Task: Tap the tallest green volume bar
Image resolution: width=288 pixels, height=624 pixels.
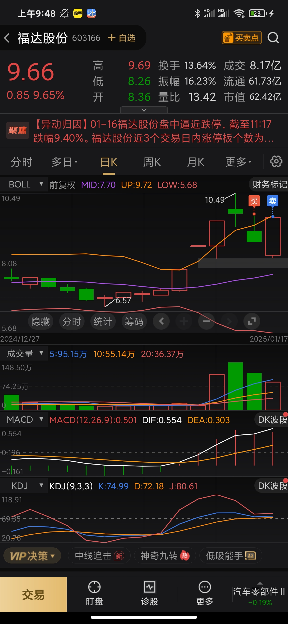Action: tap(235, 386)
